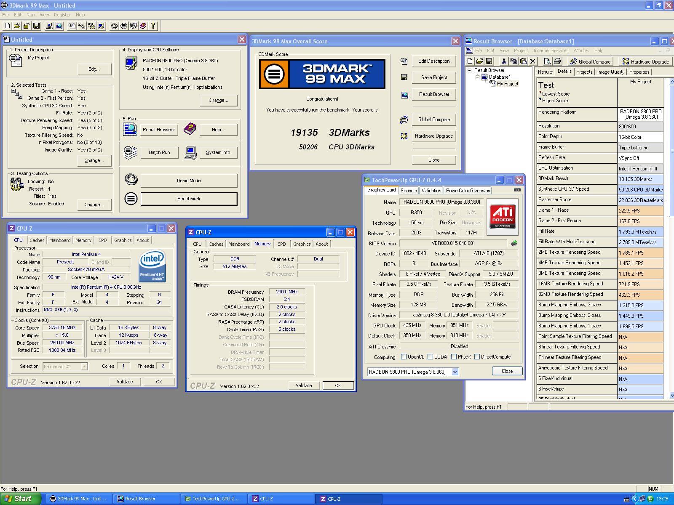Click question mark icon in 3DMark toolbar
The height and width of the screenshot is (505, 674).
point(153,26)
